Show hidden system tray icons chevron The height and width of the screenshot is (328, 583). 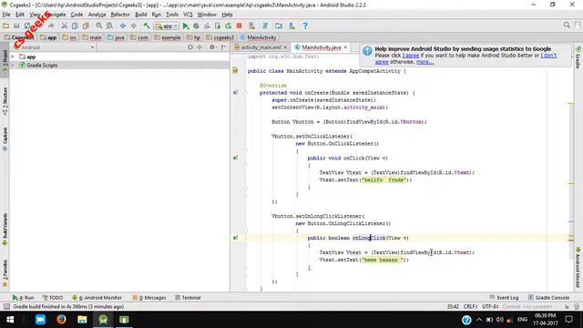coord(479,320)
